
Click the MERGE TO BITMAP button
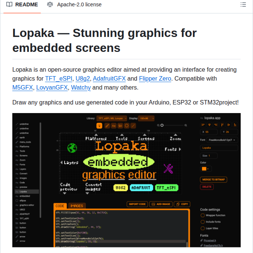tap(213, 180)
